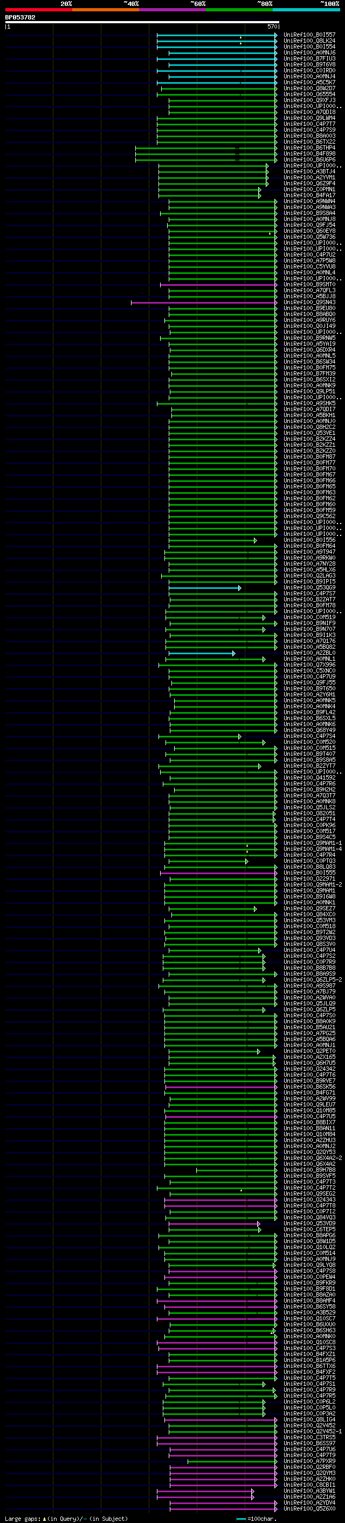Select the UniRef100_A7PXR9 label
Image resolution: width=345 pixels, height=1523 pixels.
point(309,1461)
